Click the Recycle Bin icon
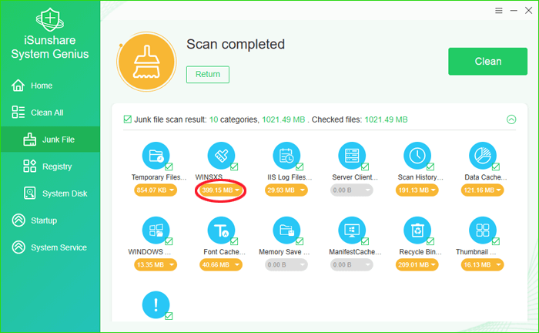This screenshot has width=539, height=333. [x=417, y=230]
